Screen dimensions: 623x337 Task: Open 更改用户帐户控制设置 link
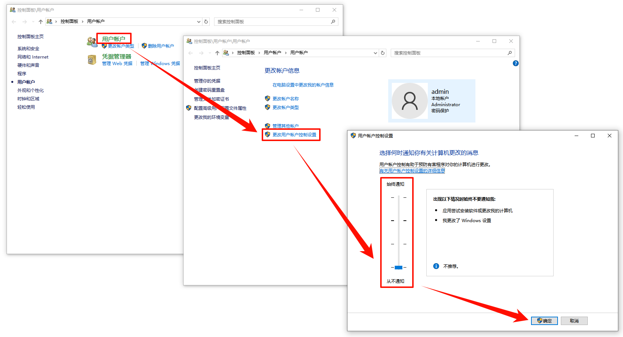click(294, 135)
